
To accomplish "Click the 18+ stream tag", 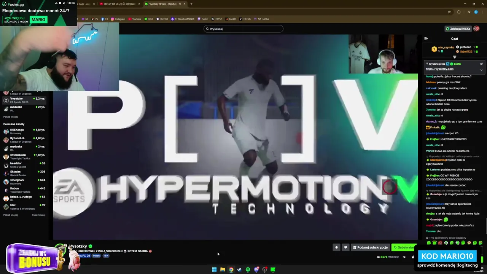I will click(106, 256).
